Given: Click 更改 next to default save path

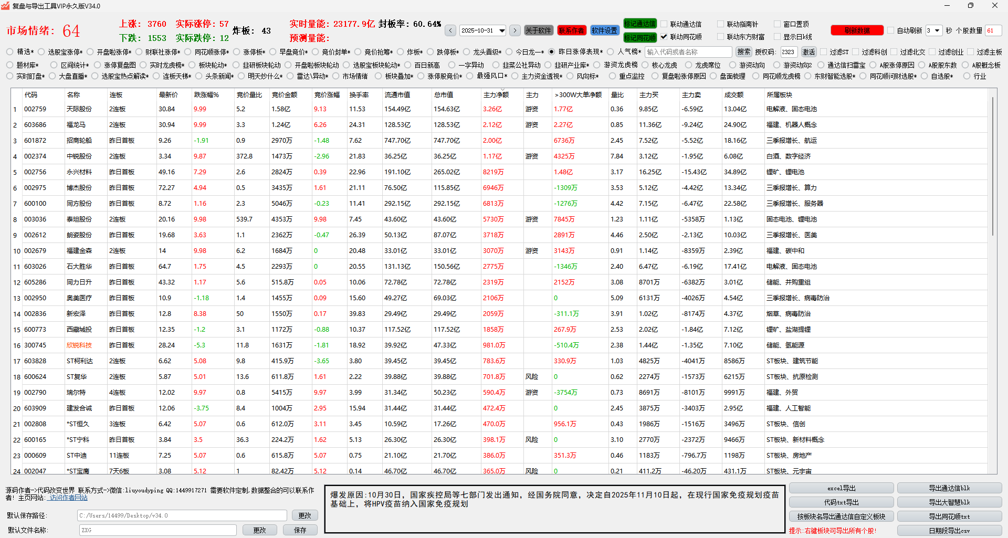Looking at the screenshot, I should coord(304,515).
